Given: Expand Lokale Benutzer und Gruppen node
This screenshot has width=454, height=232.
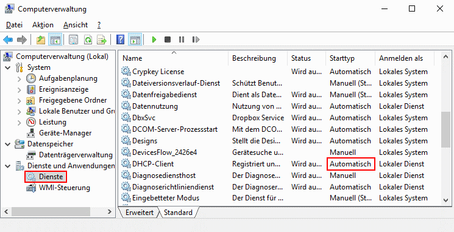Looking at the screenshot, I should tap(19, 112).
